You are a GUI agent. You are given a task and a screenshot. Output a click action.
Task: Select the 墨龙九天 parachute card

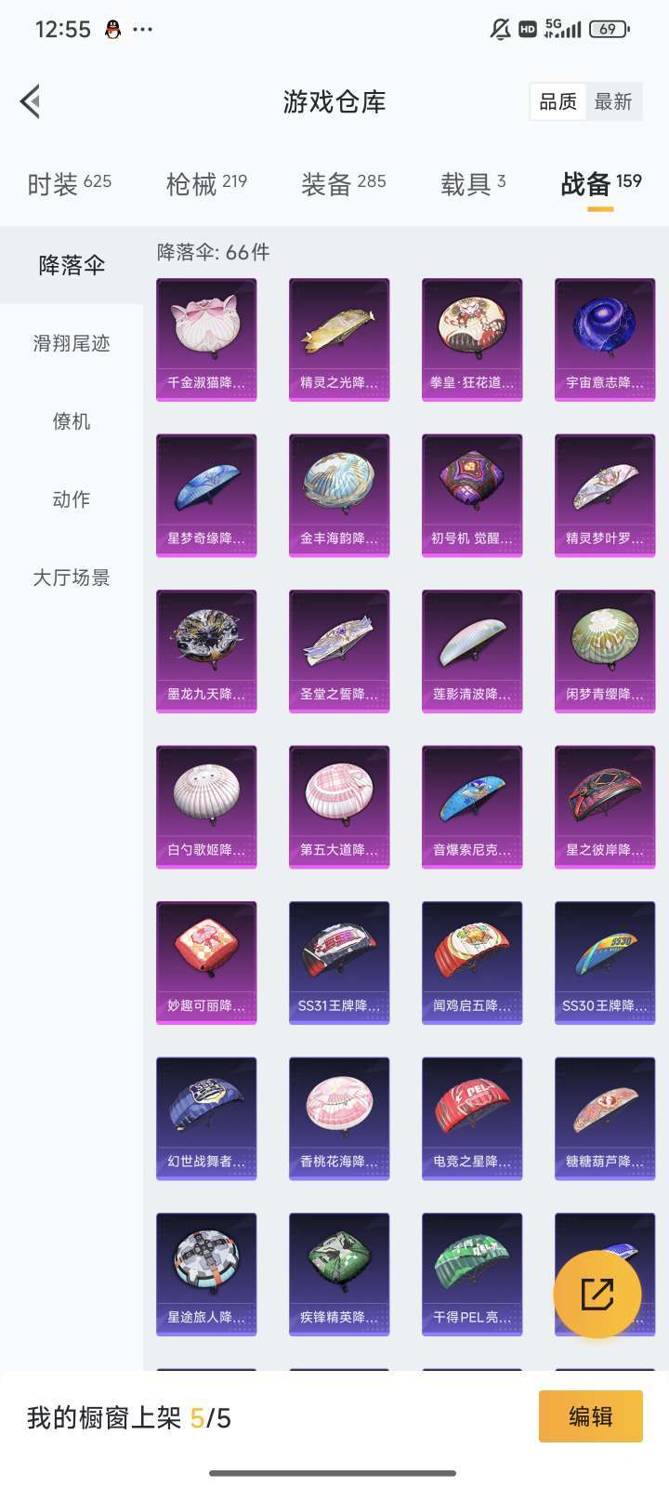[x=206, y=651]
